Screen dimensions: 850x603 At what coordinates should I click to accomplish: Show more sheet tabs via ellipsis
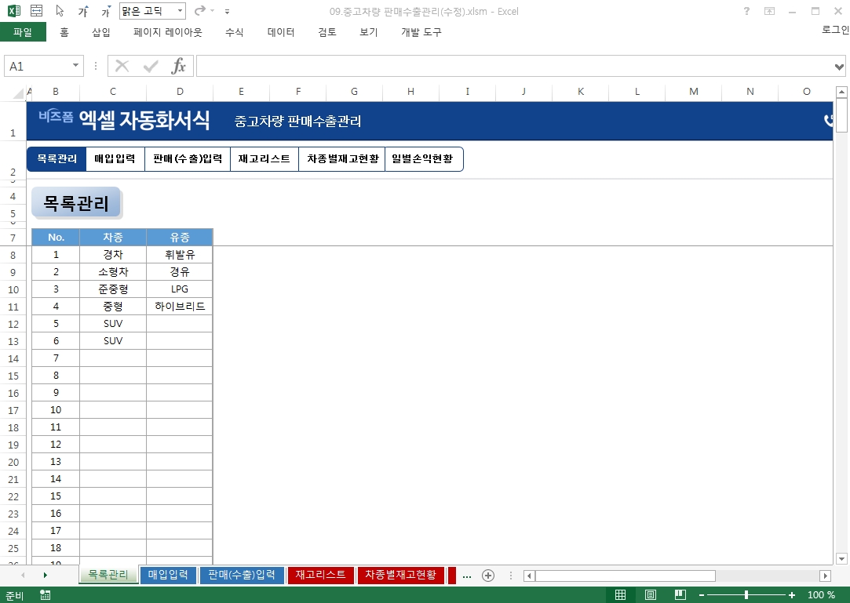click(467, 576)
